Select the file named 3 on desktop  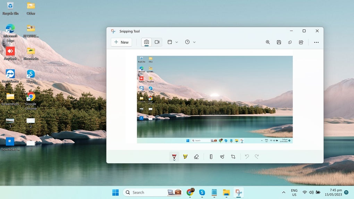click(x=31, y=146)
